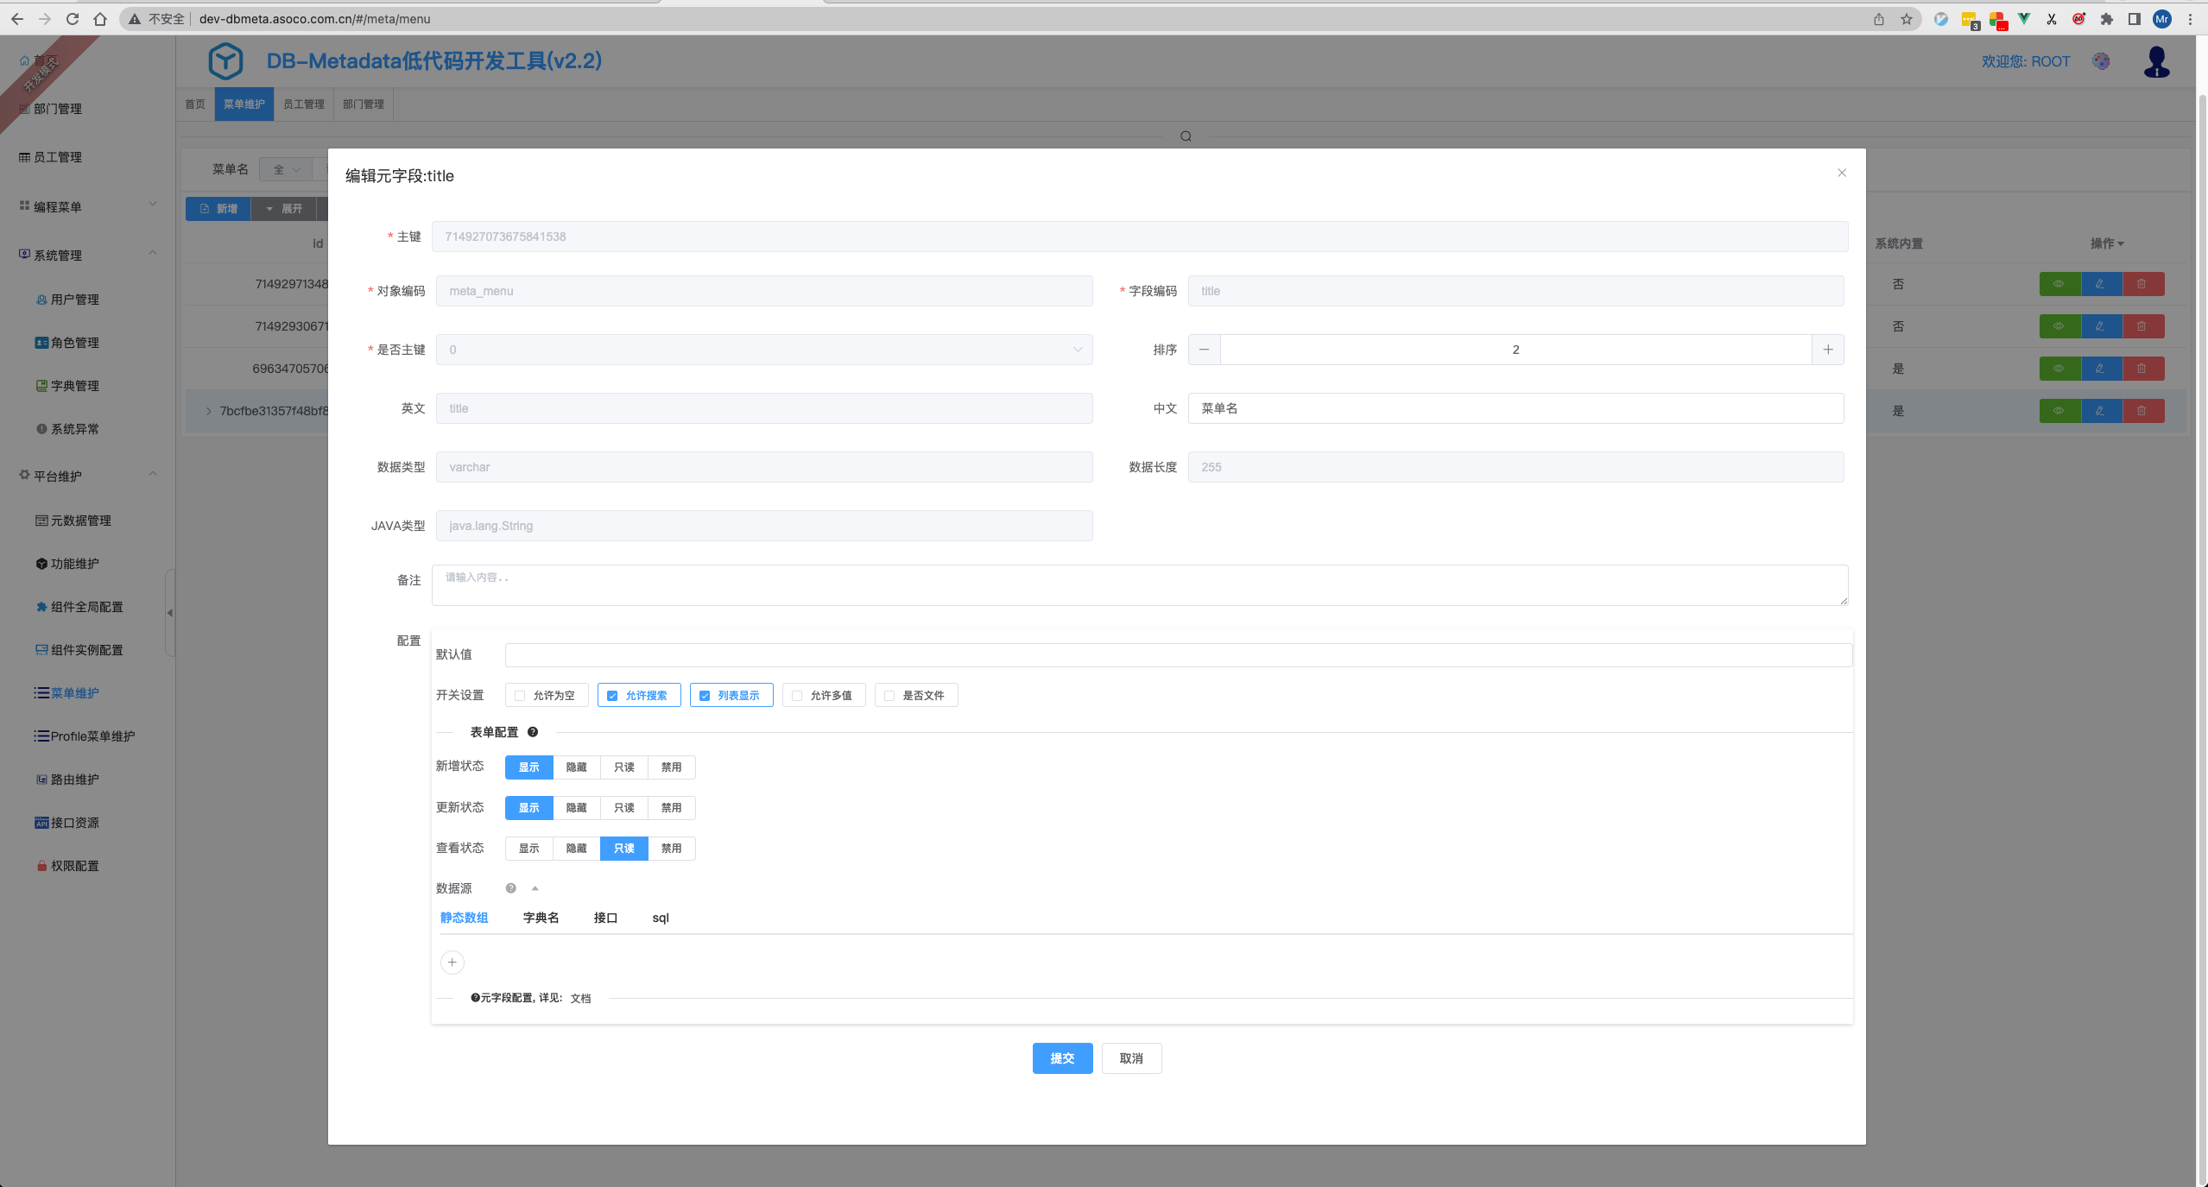Image resolution: width=2208 pixels, height=1187 pixels.
Task: Click the help icon next to 表单配置
Action: [533, 732]
